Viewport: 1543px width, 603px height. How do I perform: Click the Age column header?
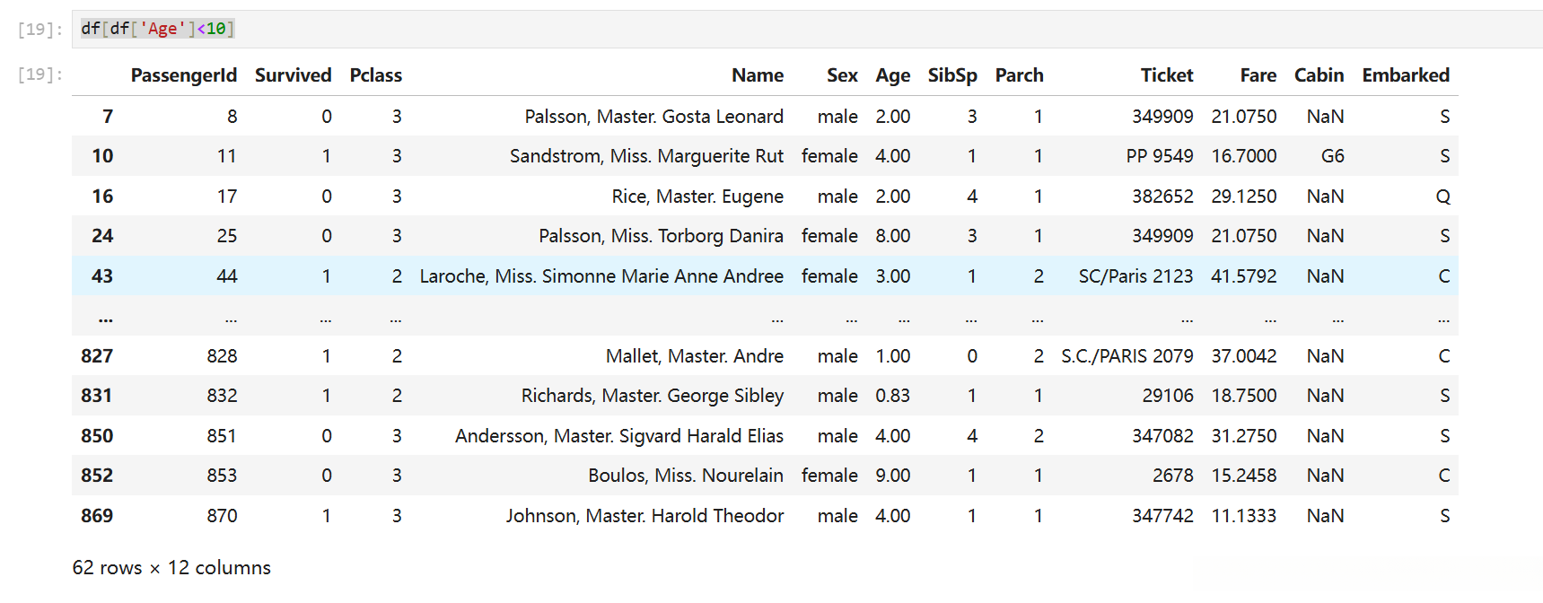coord(892,75)
